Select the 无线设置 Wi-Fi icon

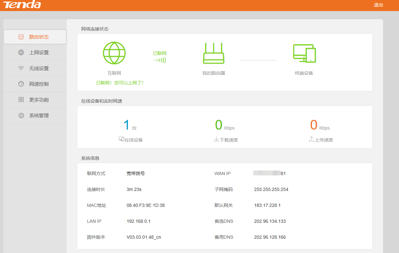[20, 68]
